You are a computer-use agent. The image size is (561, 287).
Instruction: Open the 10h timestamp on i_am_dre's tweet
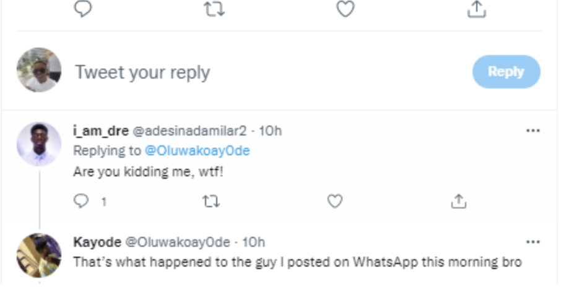pyautogui.click(x=270, y=131)
